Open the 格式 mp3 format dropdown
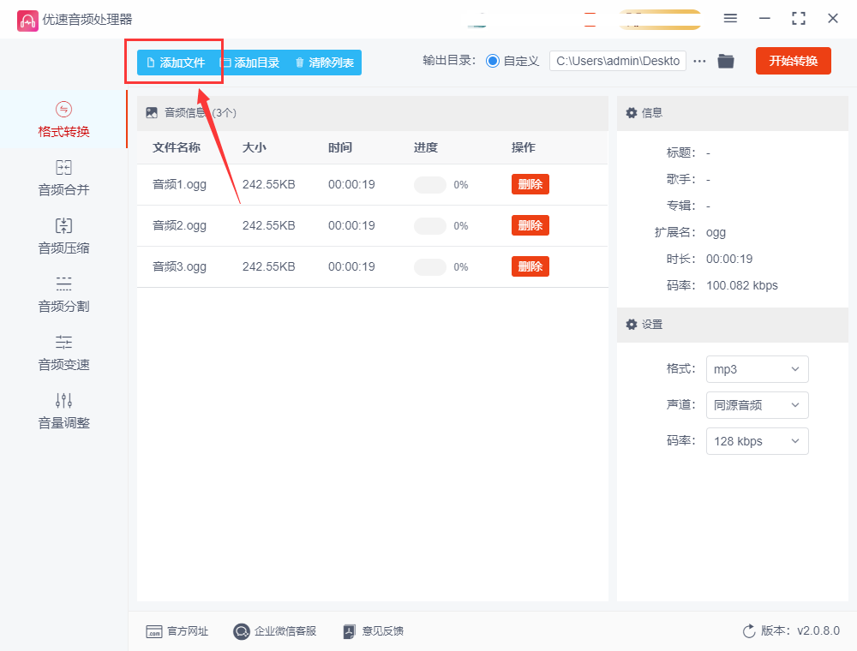The height and width of the screenshot is (651, 857). pyautogui.click(x=757, y=369)
